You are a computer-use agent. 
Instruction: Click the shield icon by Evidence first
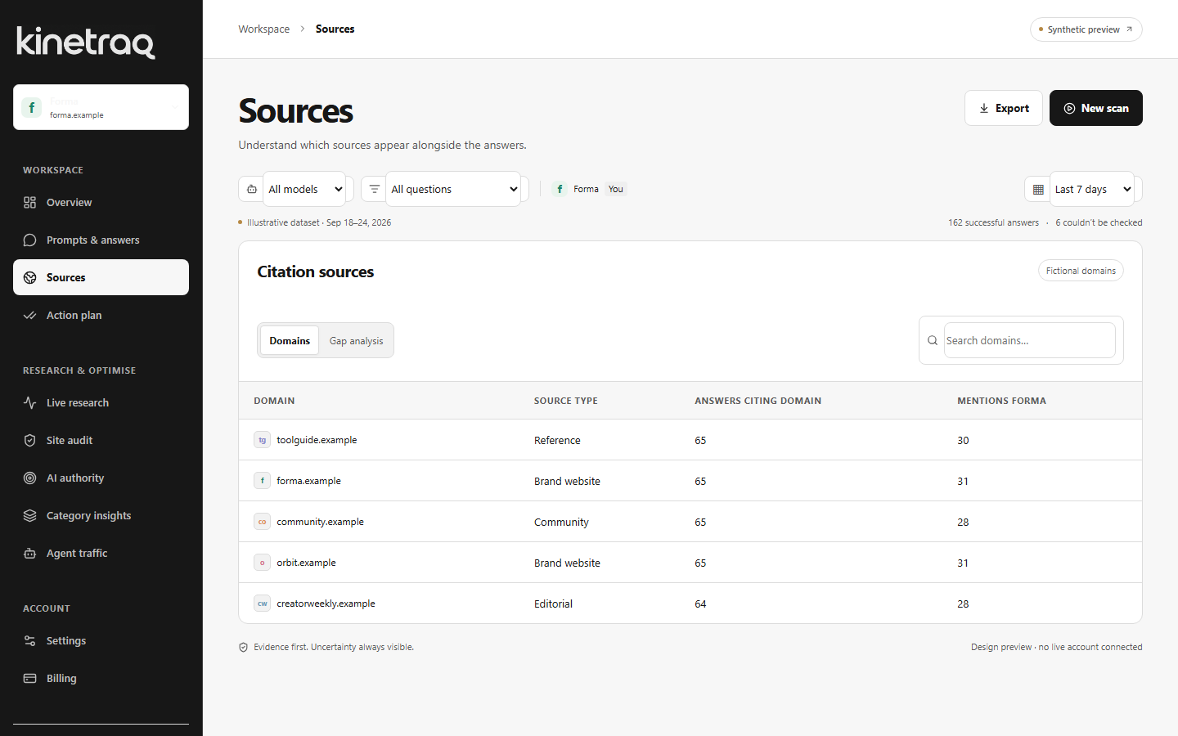[243, 647]
